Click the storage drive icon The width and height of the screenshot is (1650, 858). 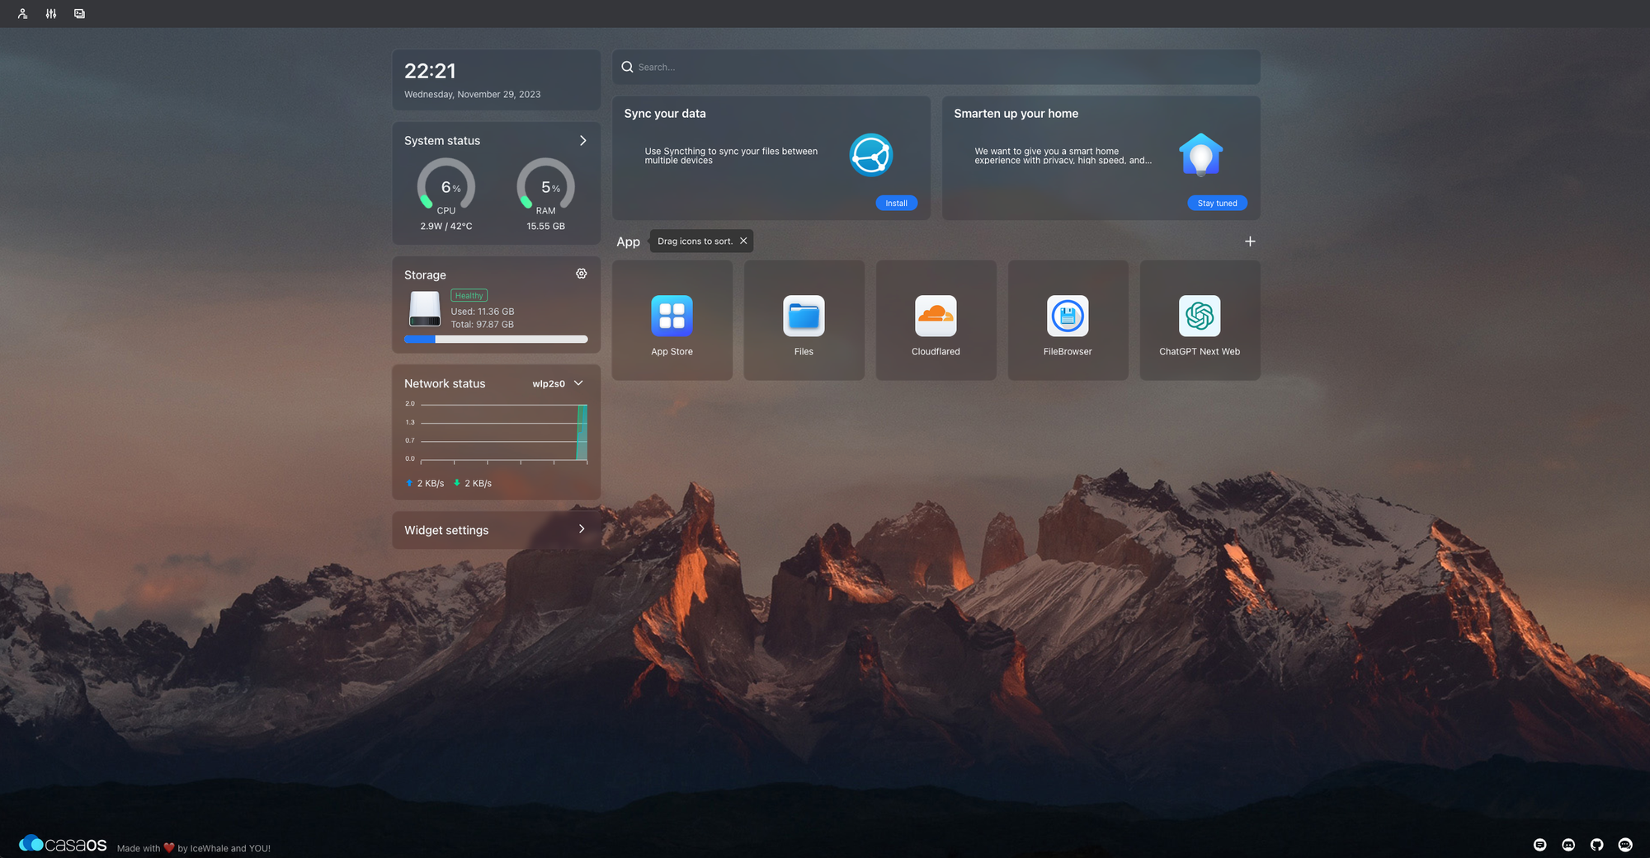point(425,309)
